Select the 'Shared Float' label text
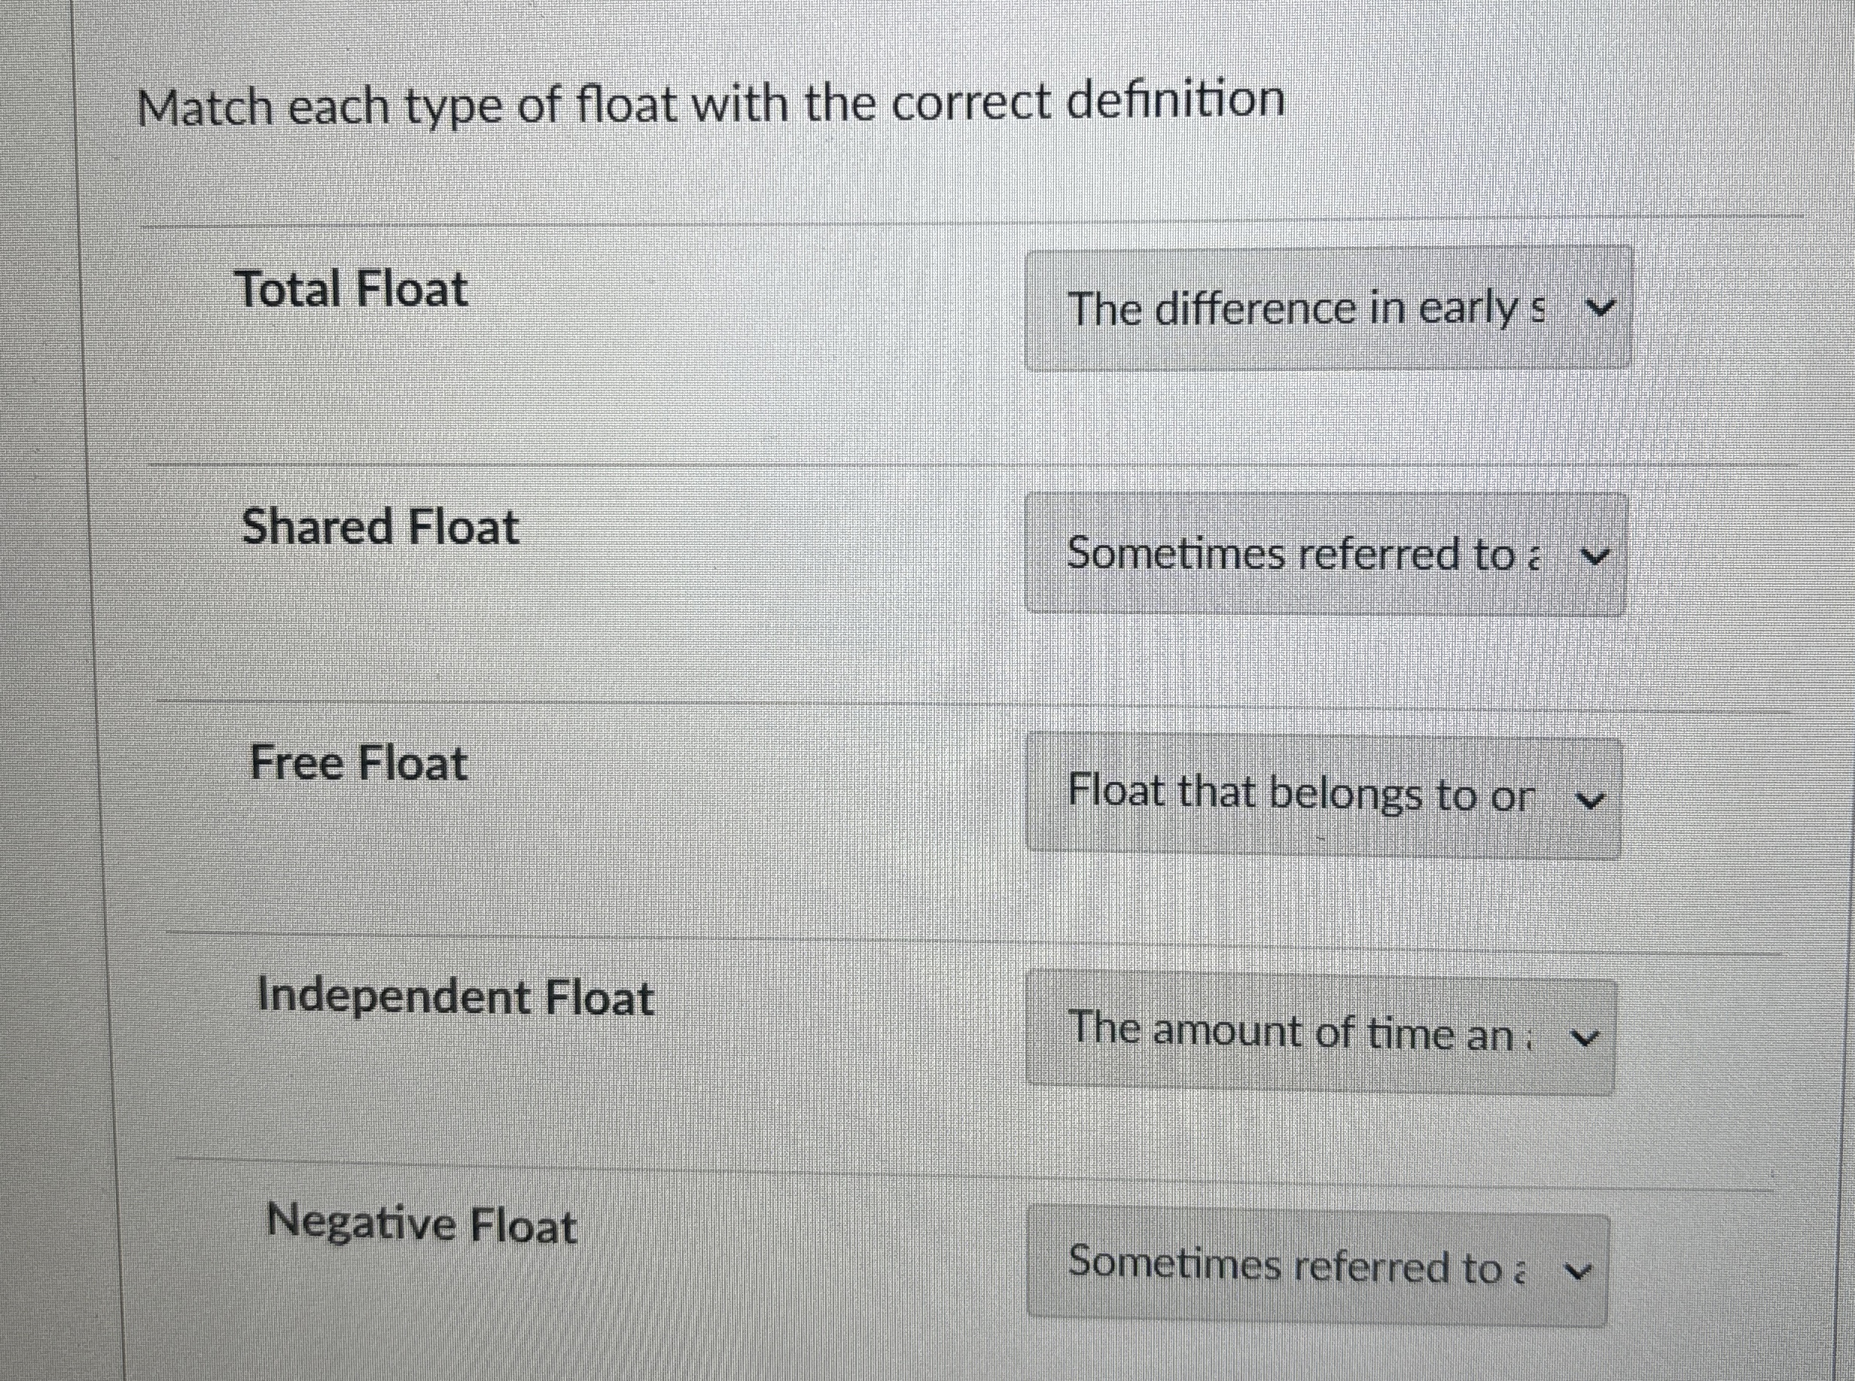The width and height of the screenshot is (1855, 1381). (x=382, y=525)
